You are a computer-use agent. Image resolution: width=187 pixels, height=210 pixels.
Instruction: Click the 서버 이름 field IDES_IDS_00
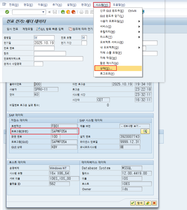click(x=64, y=179)
